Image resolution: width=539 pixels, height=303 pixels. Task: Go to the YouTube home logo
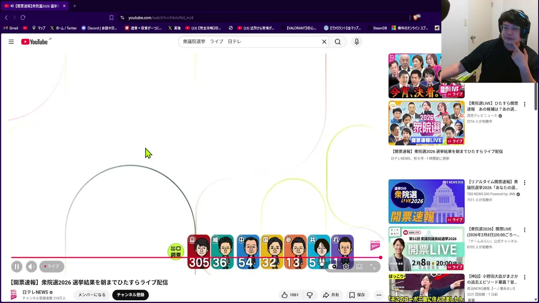(x=35, y=42)
